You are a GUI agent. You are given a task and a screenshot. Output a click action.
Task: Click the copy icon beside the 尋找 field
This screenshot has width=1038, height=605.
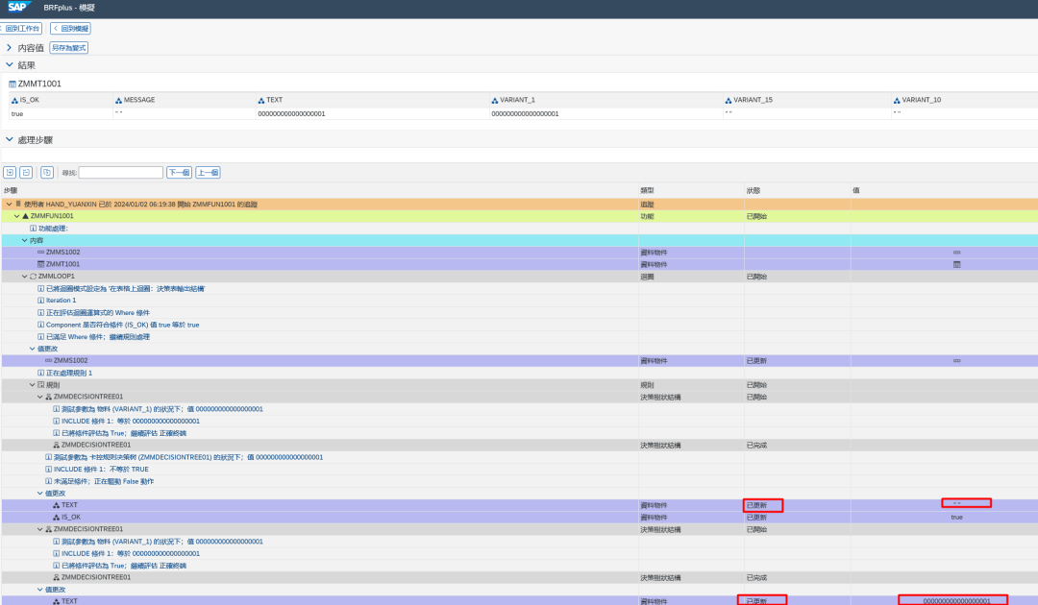pyautogui.click(x=47, y=173)
